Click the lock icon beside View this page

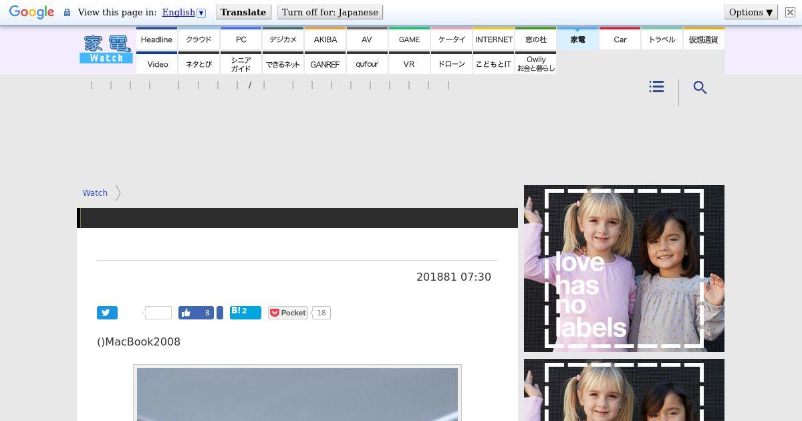[67, 13]
